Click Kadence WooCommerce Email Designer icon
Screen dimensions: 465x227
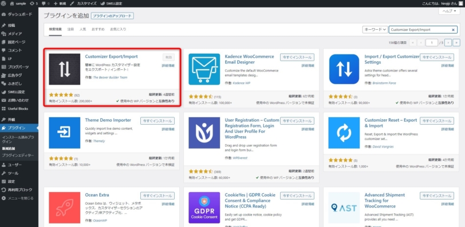204,69
